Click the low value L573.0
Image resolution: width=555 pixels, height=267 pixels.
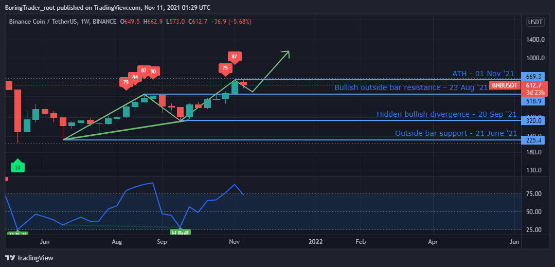[x=175, y=22]
